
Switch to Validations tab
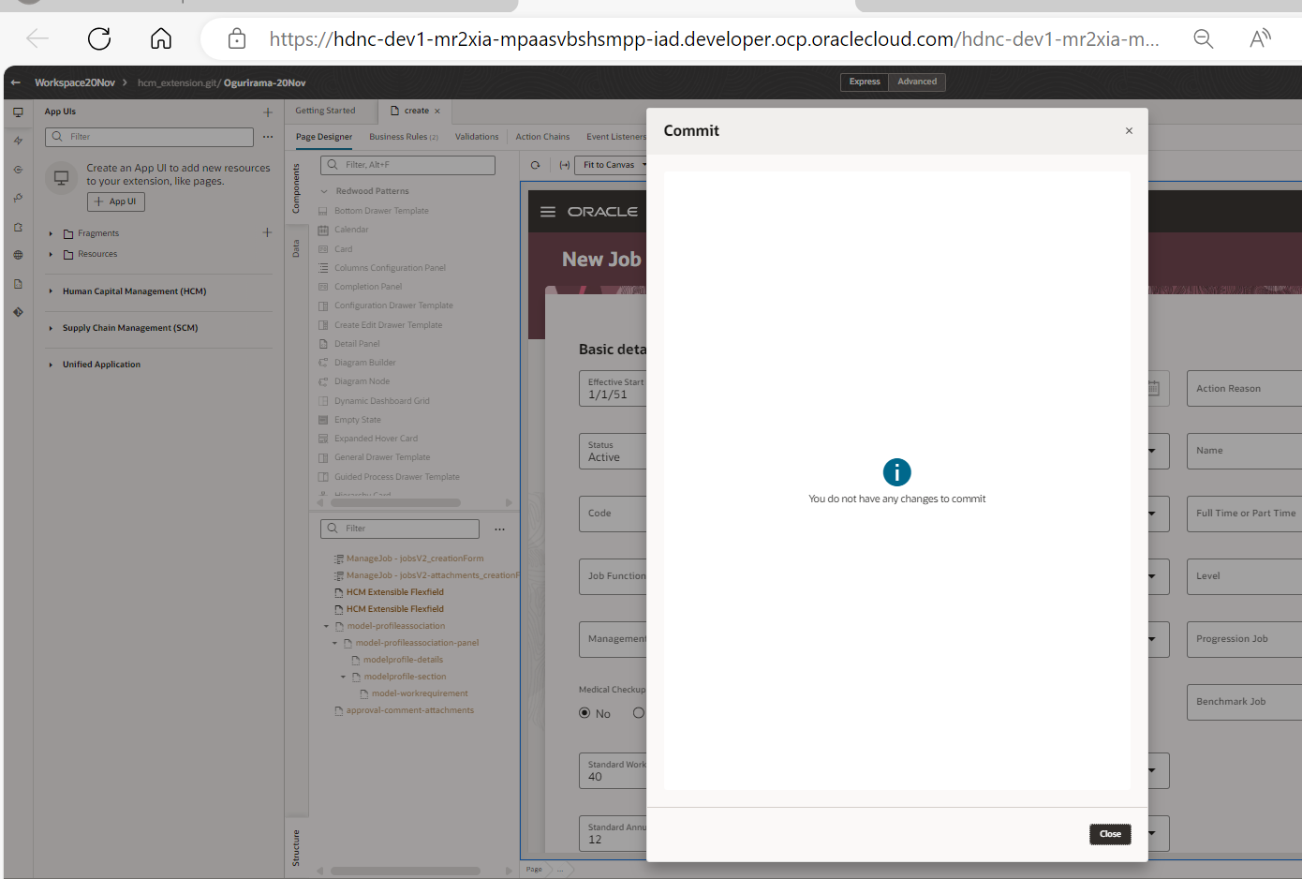pyautogui.click(x=477, y=137)
